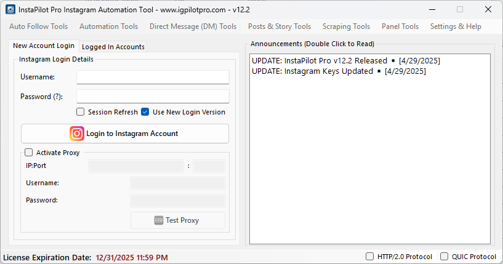
Task: Click the Password (?) help label
Action: click(x=41, y=97)
